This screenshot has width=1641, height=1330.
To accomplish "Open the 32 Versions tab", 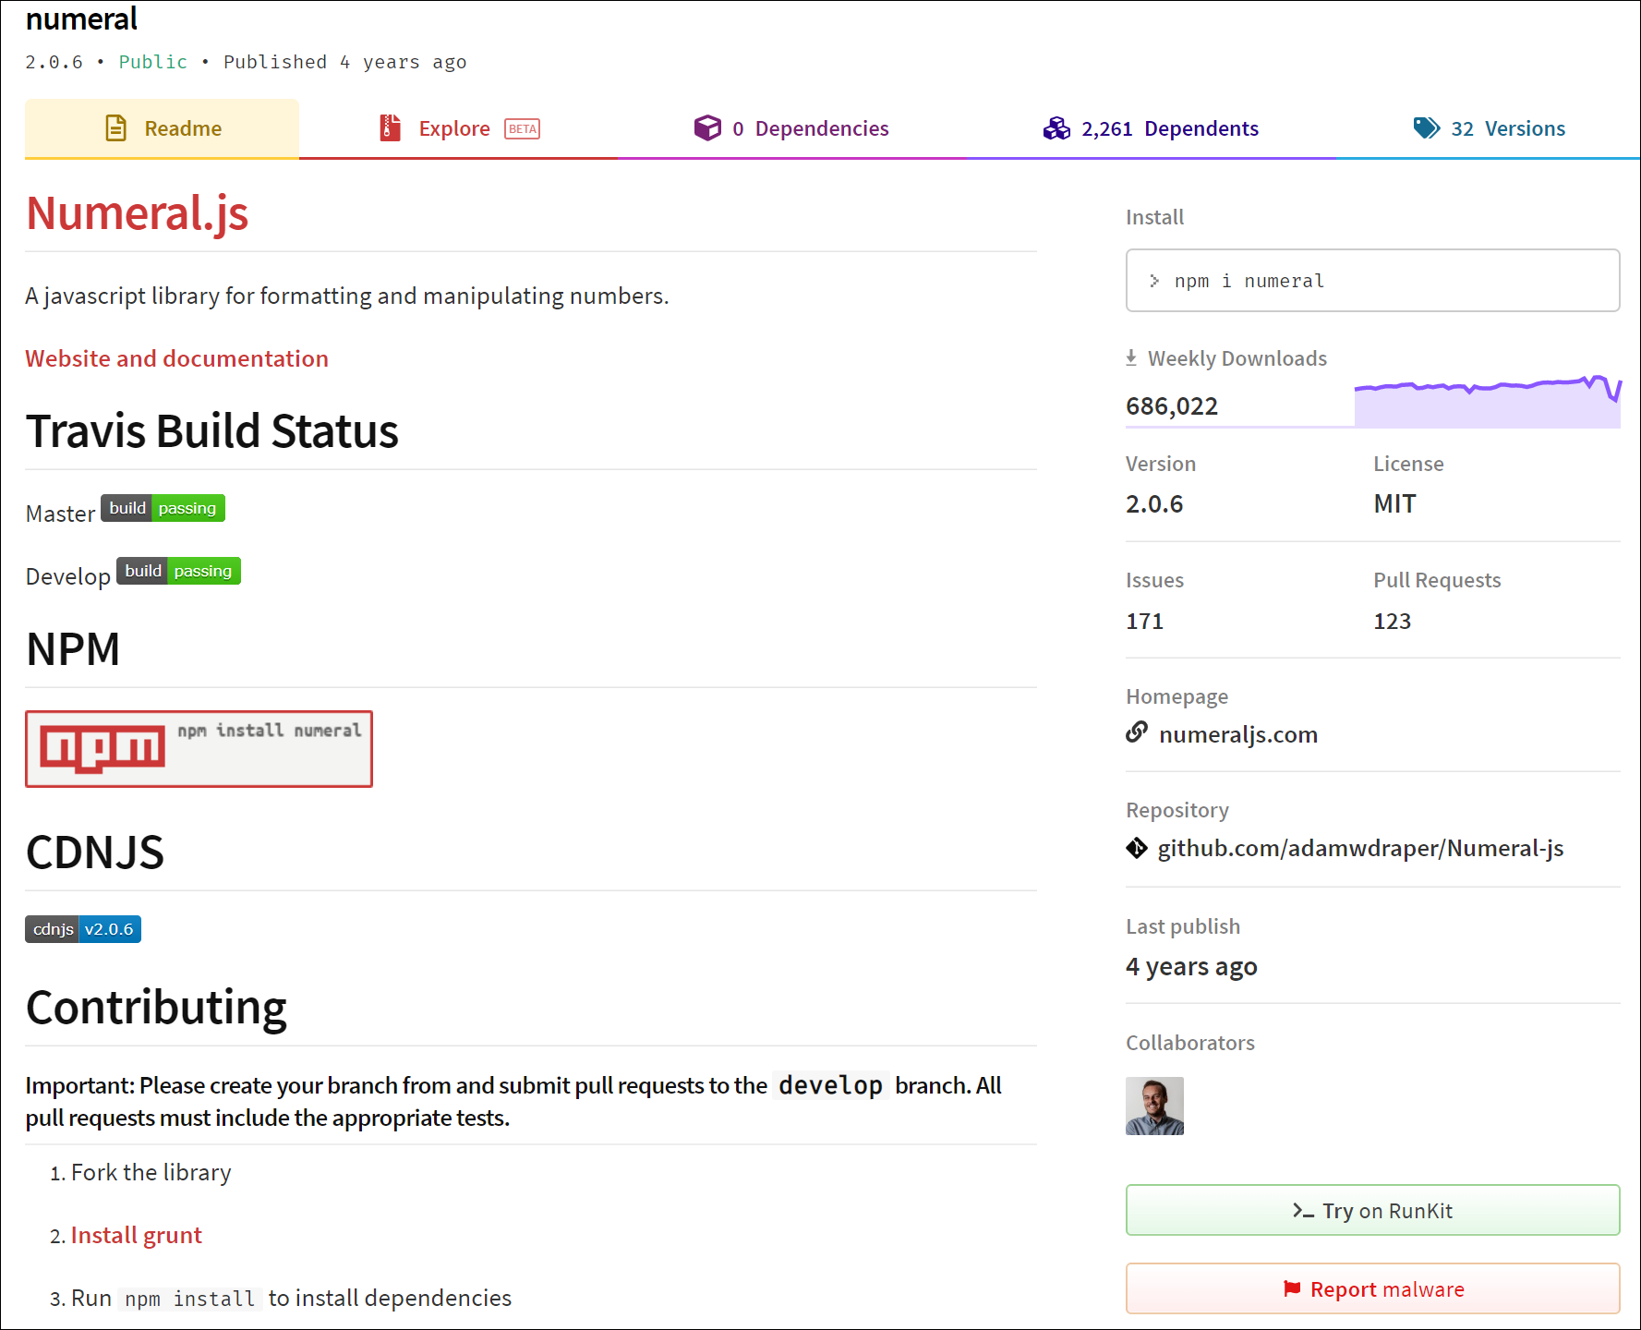I will (1489, 128).
